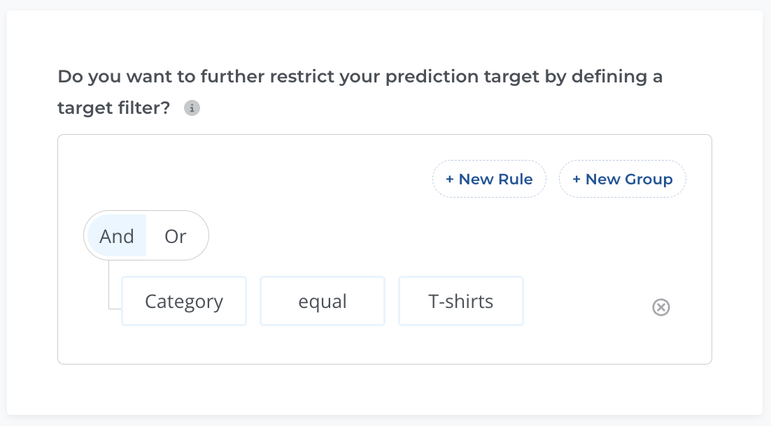Screen dimensions: 771x426
Task: Choose Or in the And/Or switch
Action: 176,236
